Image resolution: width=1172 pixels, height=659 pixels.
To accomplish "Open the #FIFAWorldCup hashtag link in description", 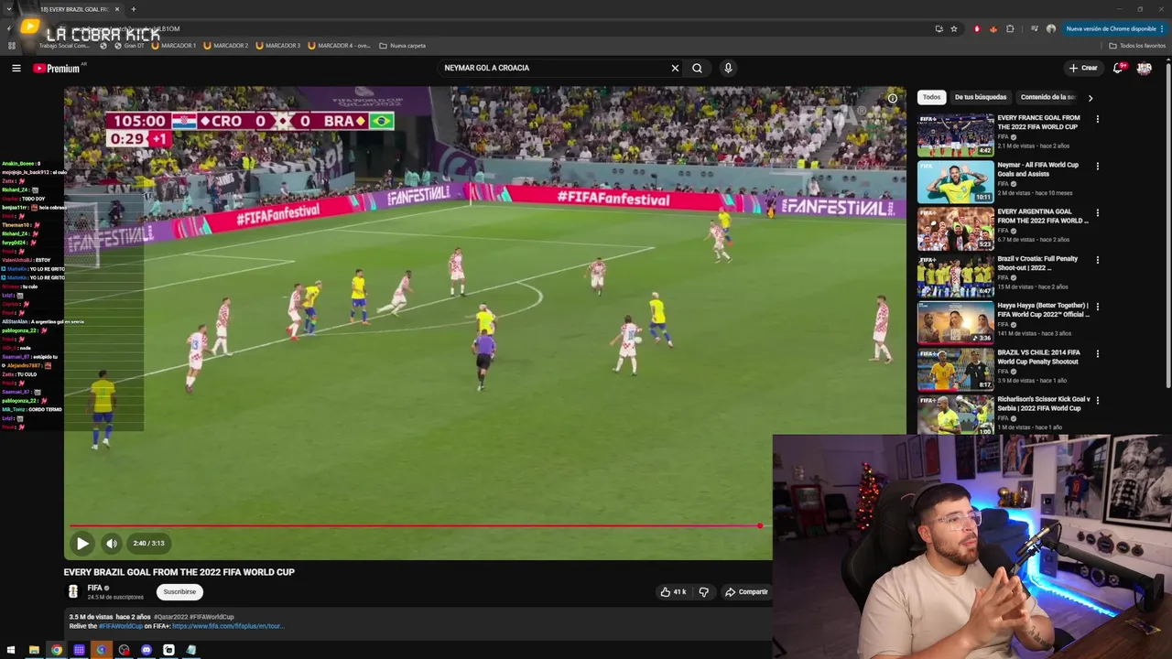I will (x=121, y=626).
